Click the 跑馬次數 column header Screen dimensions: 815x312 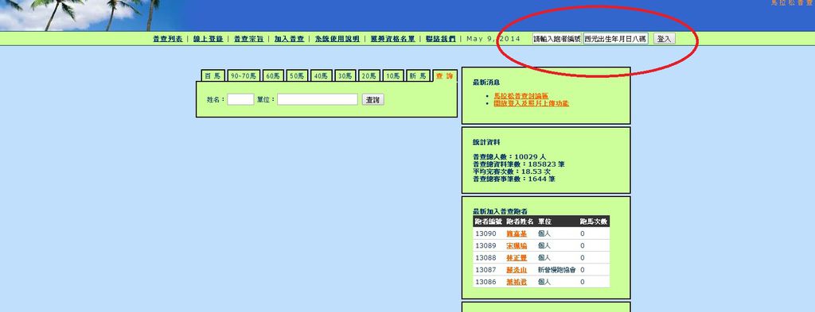pyautogui.click(x=594, y=221)
